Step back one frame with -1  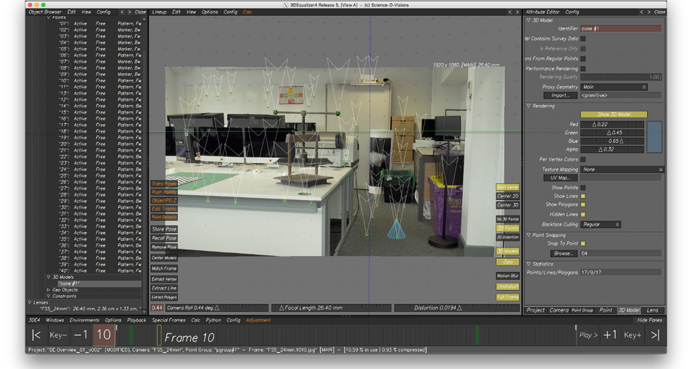pyautogui.click(x=81, y=336)
